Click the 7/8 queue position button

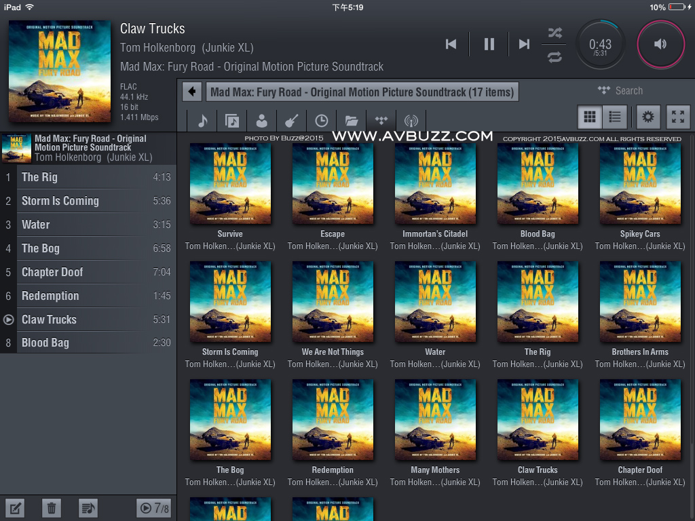click(154, 508)
